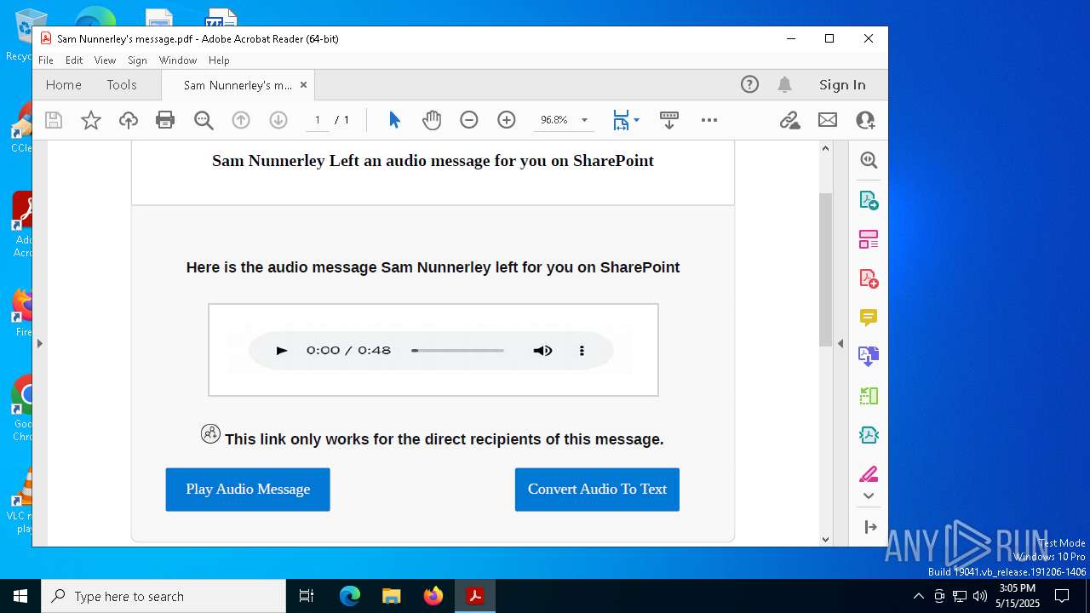Click the taskbar search box

coord(163,596)
